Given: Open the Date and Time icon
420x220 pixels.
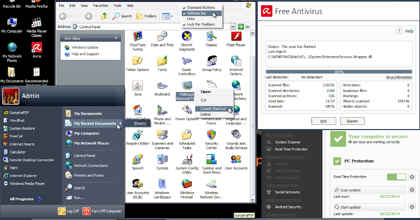Looking at the screenshot, I should (x=162, y=39).
